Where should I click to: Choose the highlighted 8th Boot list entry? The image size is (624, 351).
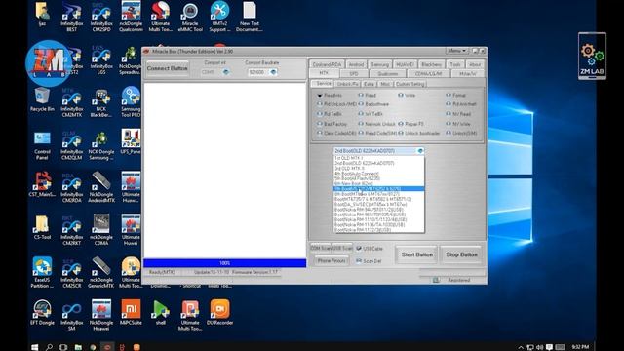coord(378,188)
